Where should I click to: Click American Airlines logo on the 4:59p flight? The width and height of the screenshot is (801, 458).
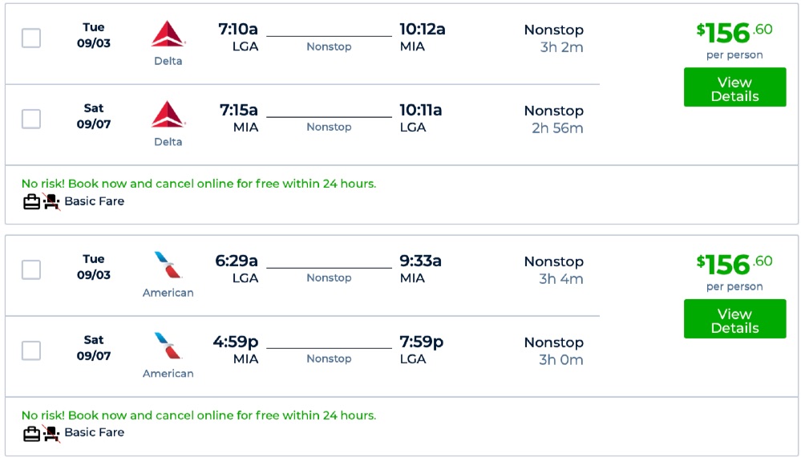pos(168,346)
